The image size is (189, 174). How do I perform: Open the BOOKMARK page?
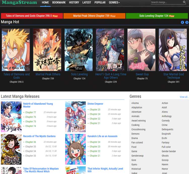point(59,3)
